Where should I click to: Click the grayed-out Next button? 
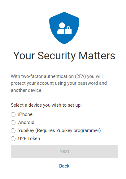coord(64,151)
